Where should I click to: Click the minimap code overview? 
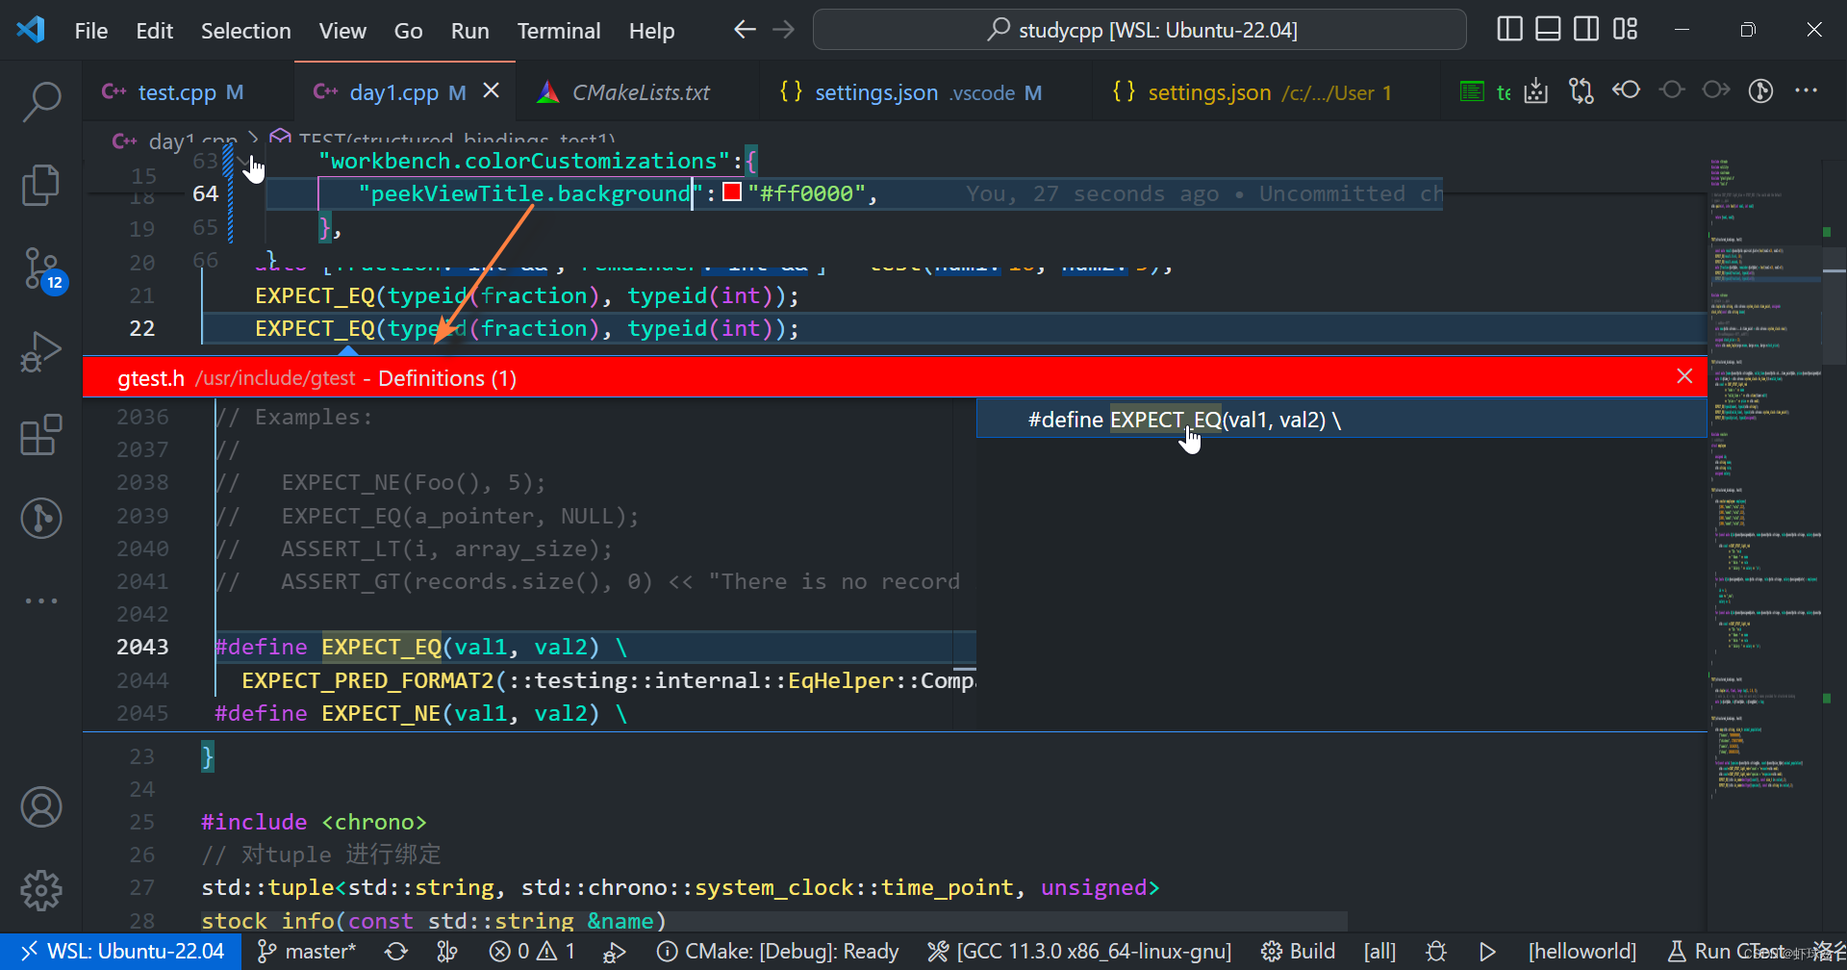click(x=1764, y=477)
